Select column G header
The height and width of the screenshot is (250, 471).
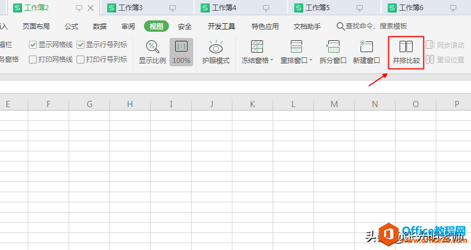[x=89, y=104]
